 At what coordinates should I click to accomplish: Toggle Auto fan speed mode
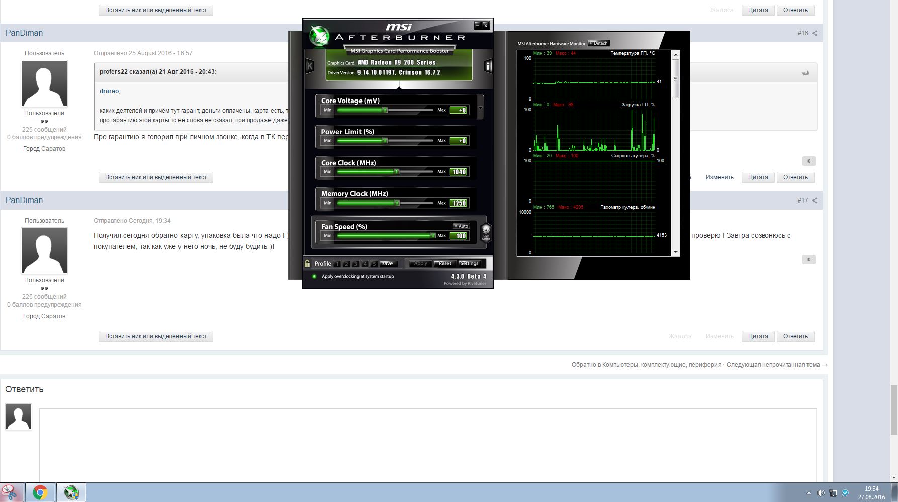[x=461, y=226]
